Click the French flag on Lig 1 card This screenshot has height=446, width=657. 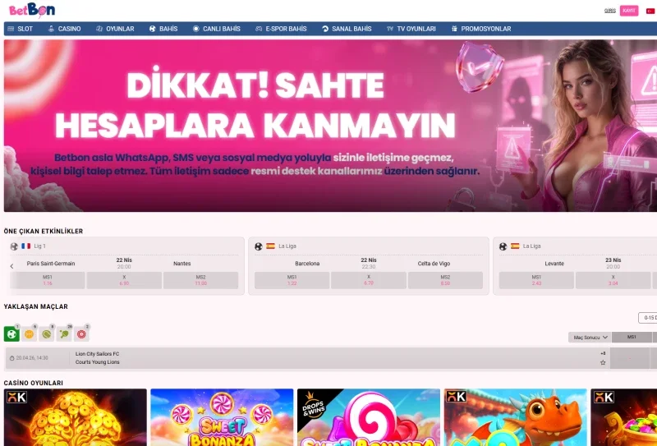pyautogui.click(x=26, y=246)
